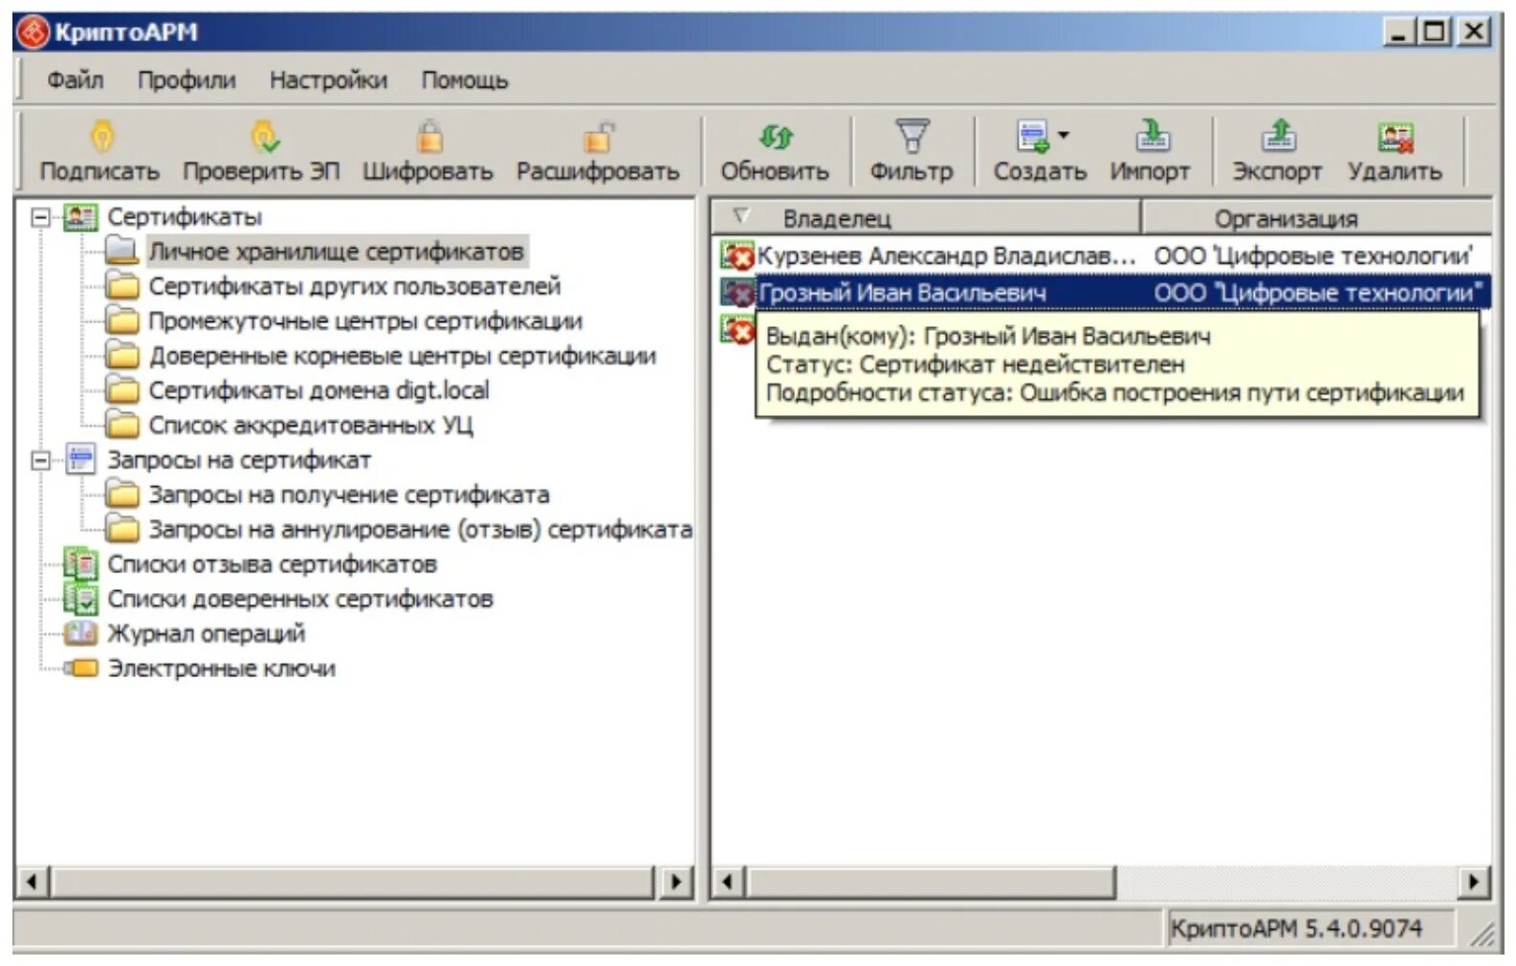Image resolution: width=1516 pixels, height=966 pixels.
Task: Click left arrow of tree pane scrollbar
Action: [33, 882]
